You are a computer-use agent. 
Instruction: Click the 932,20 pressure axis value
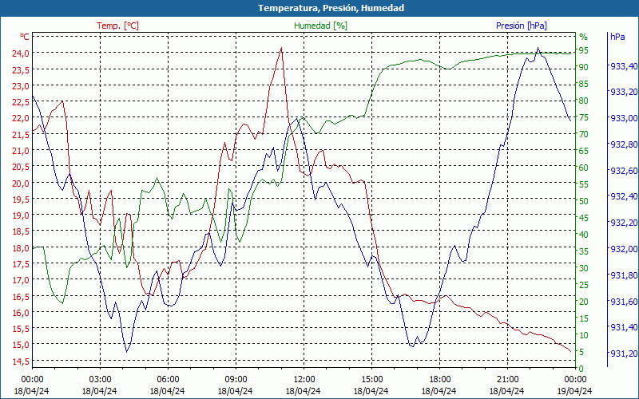(624, 223)
